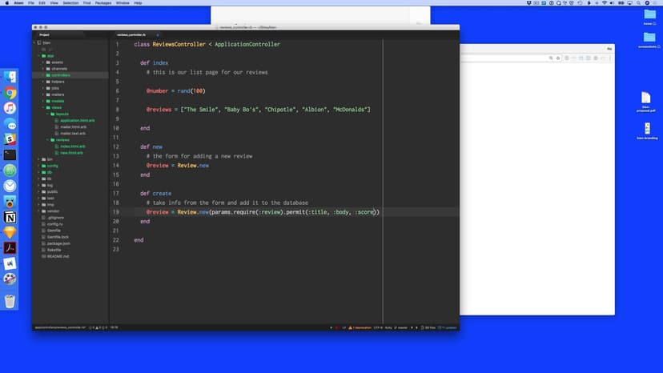
Task: Open the home folder on desktop
Action: point(649,17)
